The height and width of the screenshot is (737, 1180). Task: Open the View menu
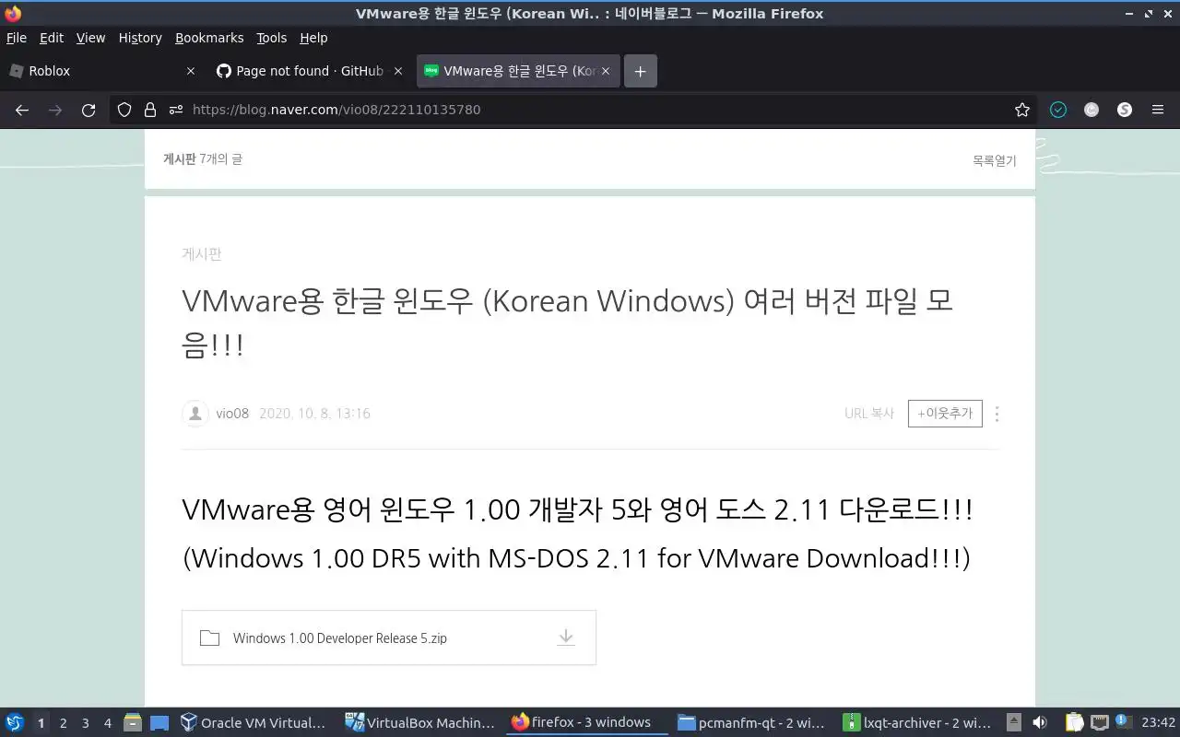[90, 38]
